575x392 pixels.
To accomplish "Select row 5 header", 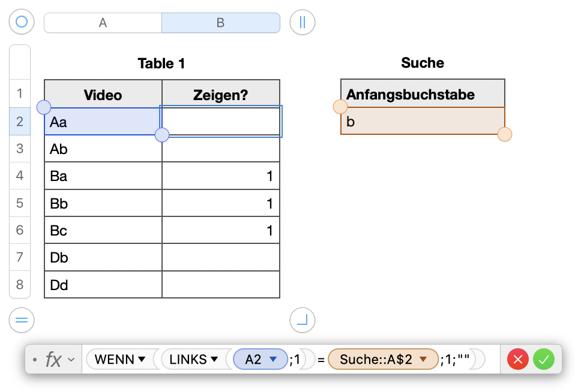I will (x=20, y=203).
